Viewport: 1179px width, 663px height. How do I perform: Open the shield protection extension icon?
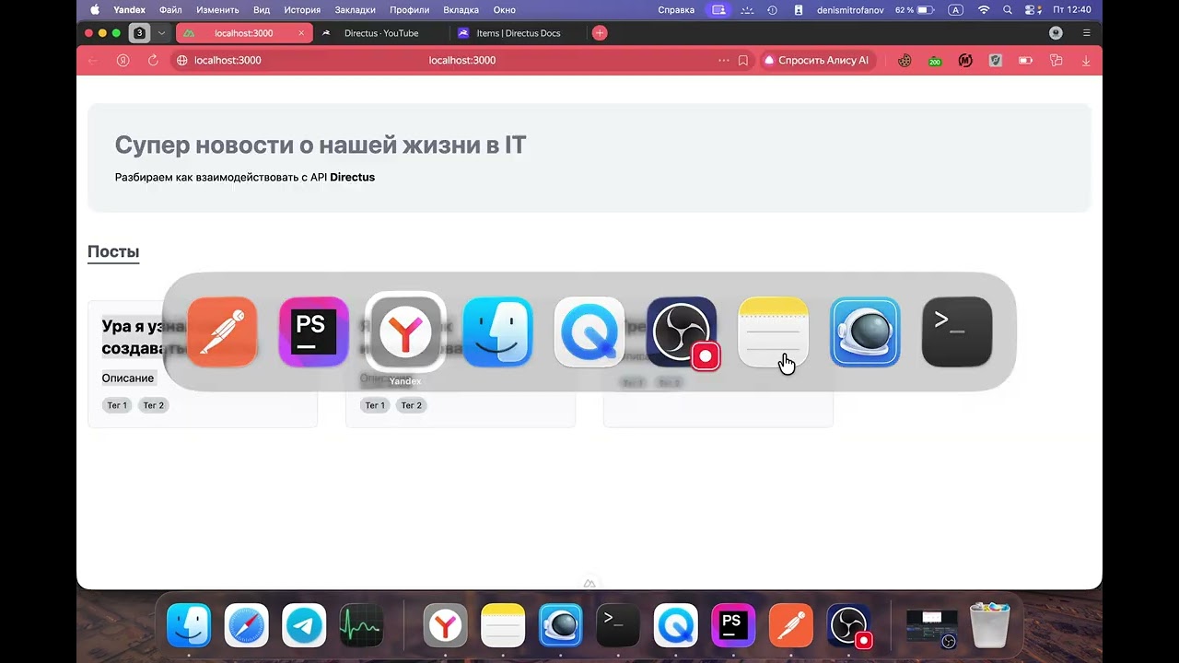tap(996, 61)
